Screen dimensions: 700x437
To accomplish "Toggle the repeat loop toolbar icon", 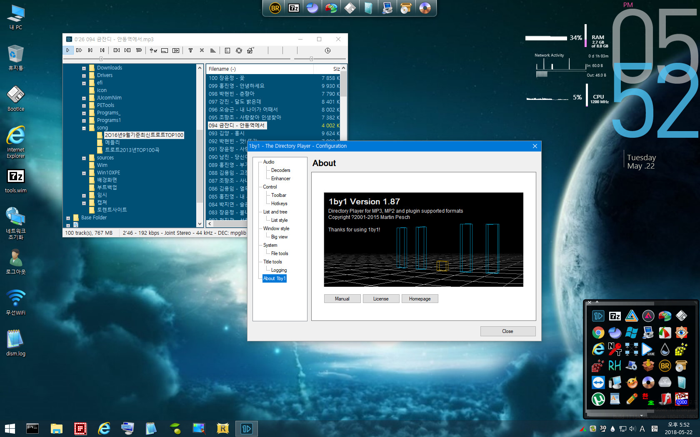I will click(139, 50).
